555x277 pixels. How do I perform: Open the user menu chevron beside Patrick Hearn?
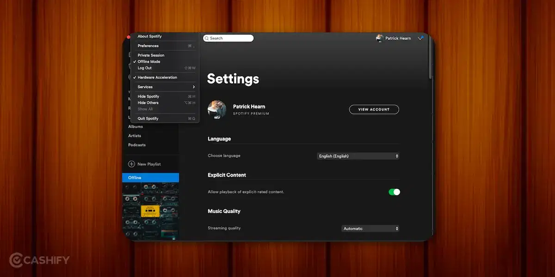420,38
